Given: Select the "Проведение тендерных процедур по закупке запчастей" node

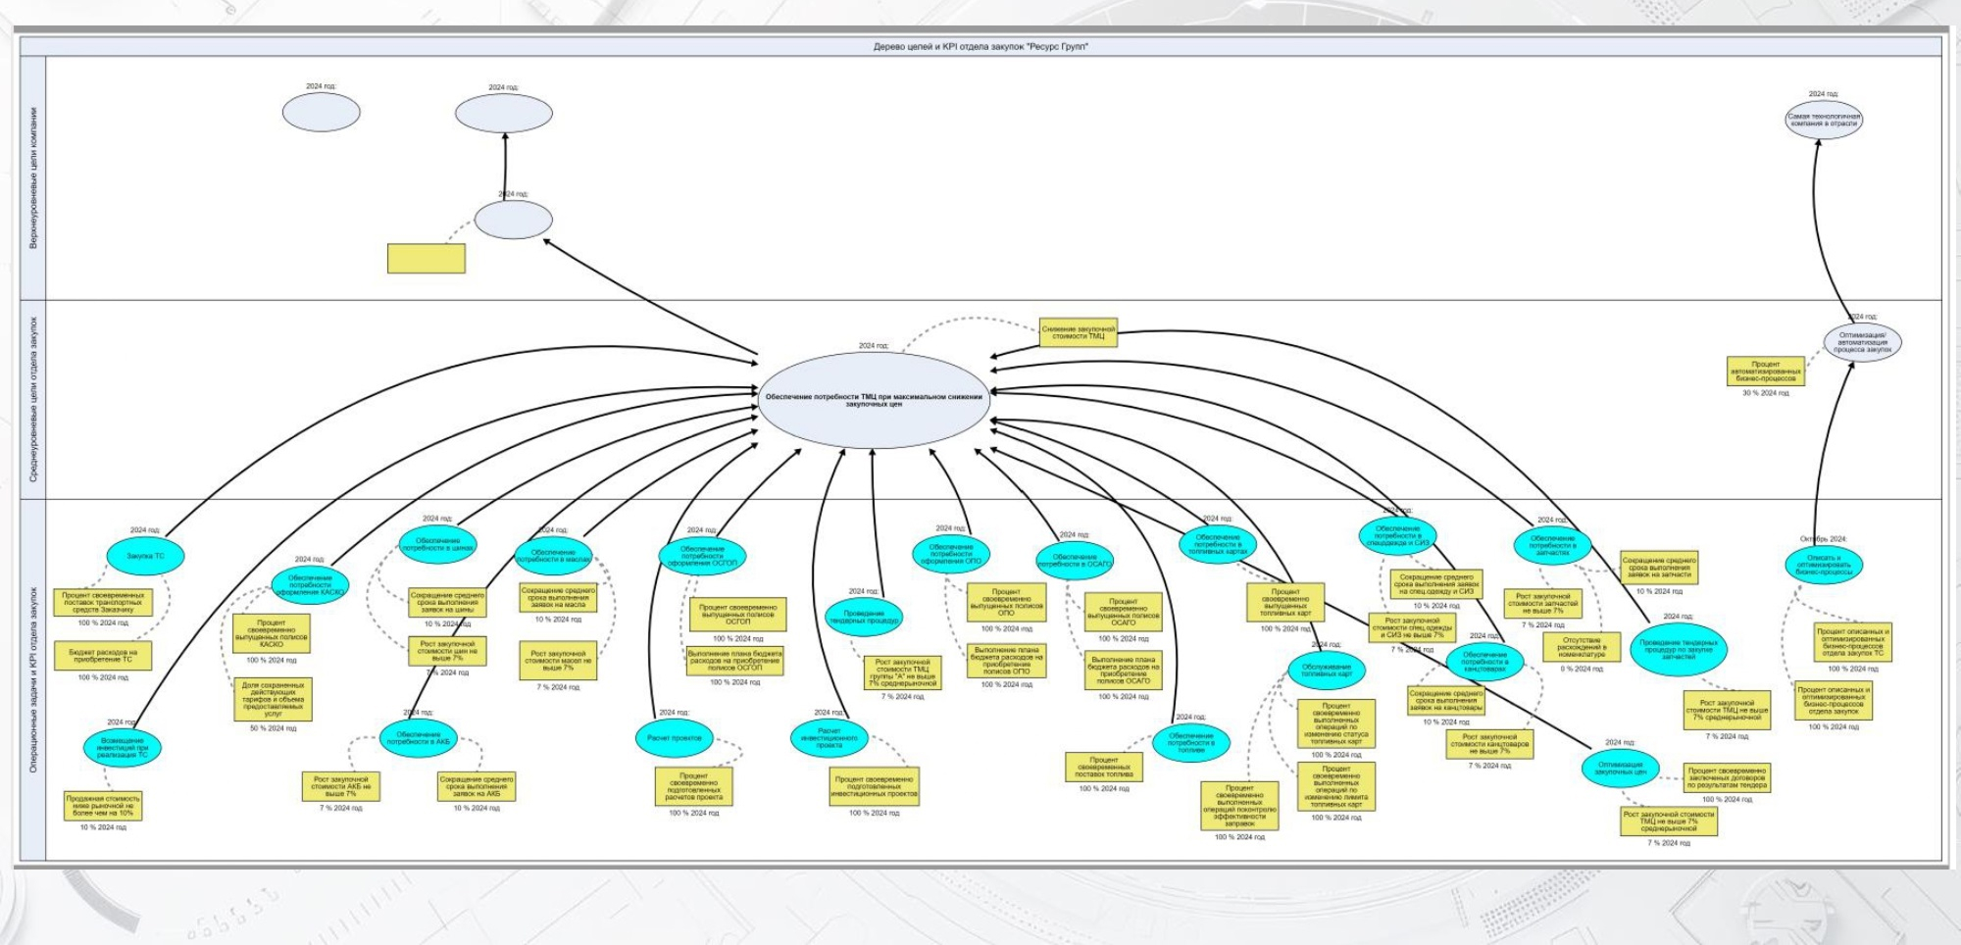Looking at the screenshot, I should pyautogui.click(x=1678, y=648).
